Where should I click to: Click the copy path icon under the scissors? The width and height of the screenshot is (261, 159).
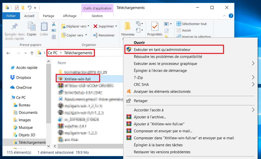click(54, 30)
